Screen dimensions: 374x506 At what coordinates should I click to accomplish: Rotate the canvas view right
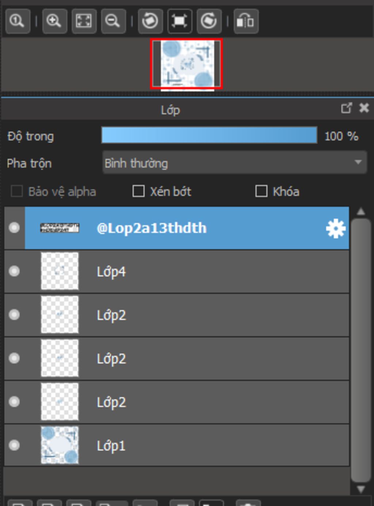pyautogui.click(x=209, y=21)
